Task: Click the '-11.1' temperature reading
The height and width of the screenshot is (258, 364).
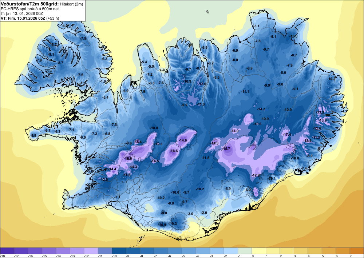Action: (x=245, y=92)
